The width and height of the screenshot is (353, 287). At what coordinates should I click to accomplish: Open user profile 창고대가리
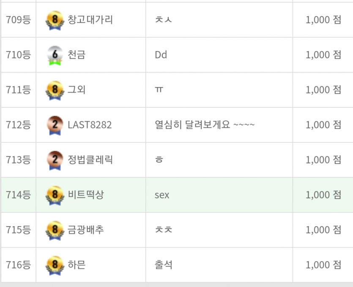click(90, 19)
